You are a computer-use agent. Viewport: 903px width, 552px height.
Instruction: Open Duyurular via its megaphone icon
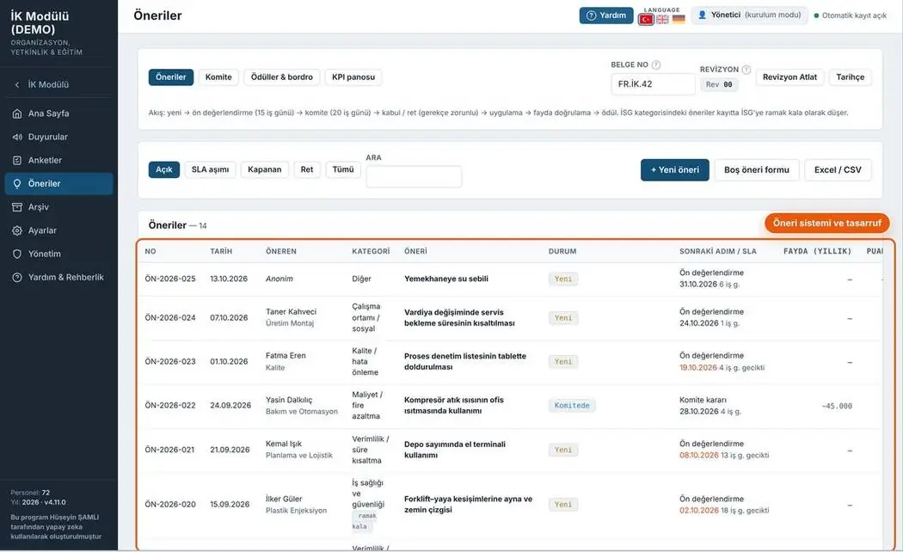17,137
